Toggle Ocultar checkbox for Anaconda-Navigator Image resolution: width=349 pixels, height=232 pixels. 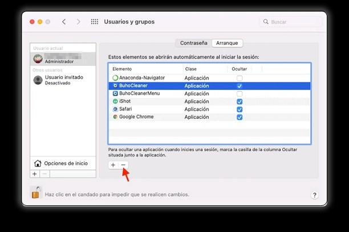[240, 78]
